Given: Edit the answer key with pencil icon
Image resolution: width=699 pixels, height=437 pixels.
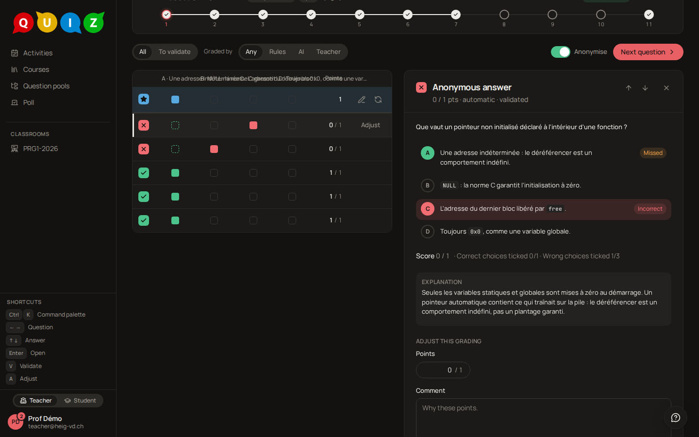Looking at the screenshot, I should point(362,100).
